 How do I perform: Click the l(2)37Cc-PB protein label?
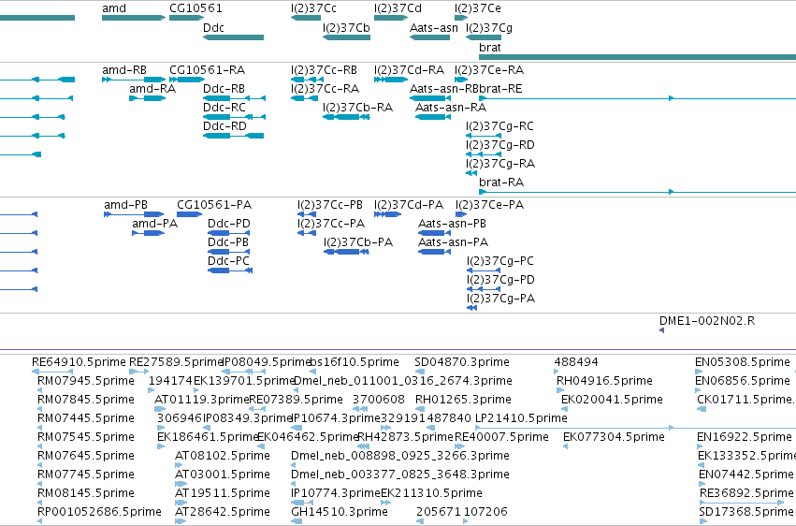[330, 205]
